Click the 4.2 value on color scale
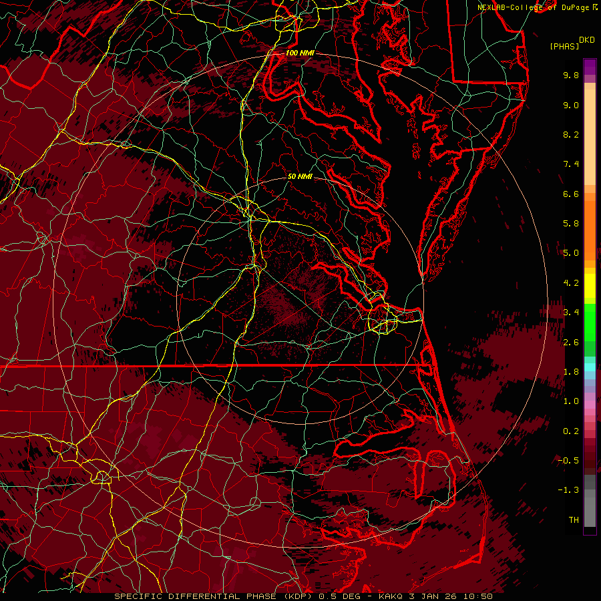The image size is (601, 601). click(571, 283)
